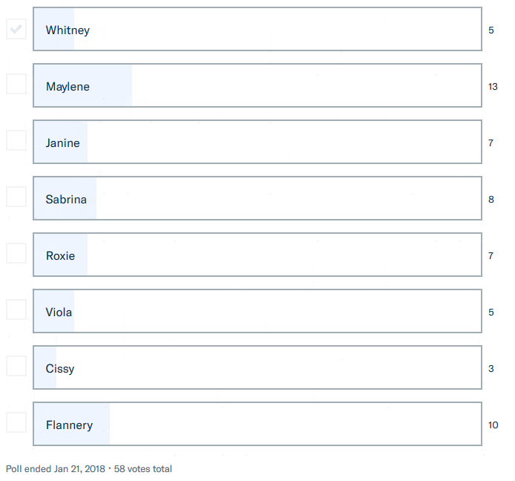Click the Flannery poll option bar

[x=257, y=425]
